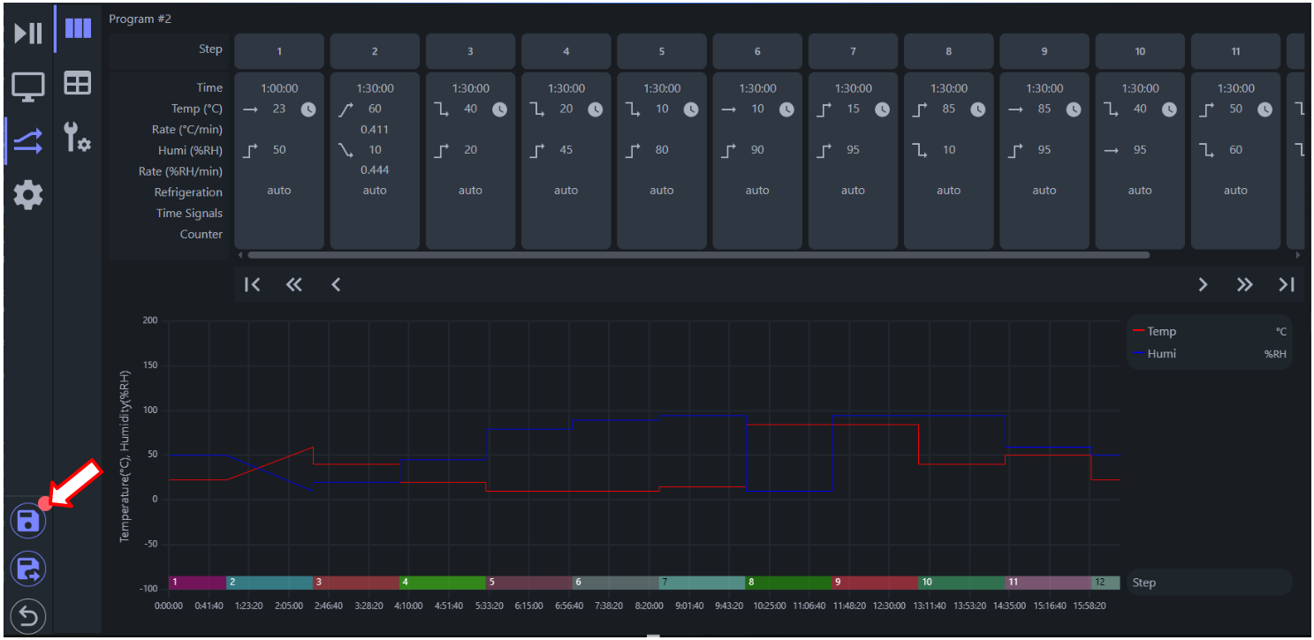The width and height of the screenshot is (1314, 640).
Task: Switch to the table grid view
Action: [78, 84]
